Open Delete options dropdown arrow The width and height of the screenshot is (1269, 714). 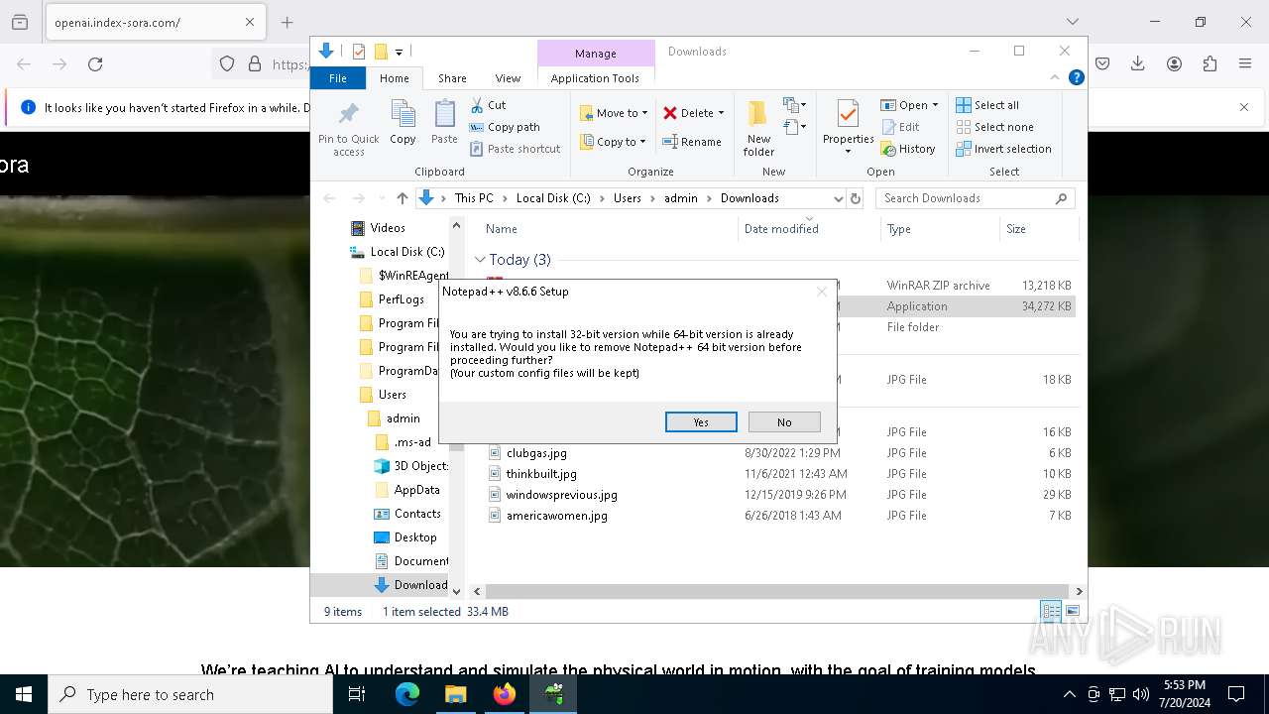point(721,113)
